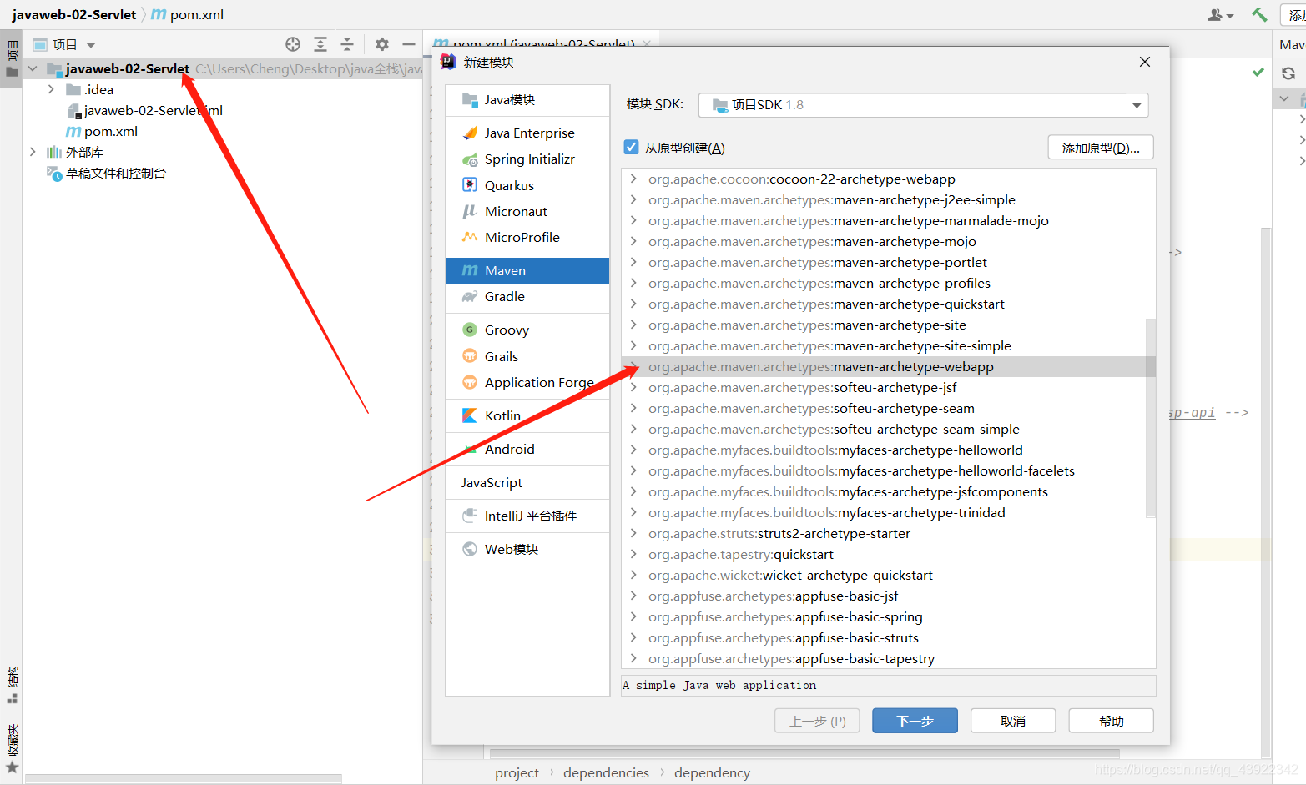Open 结构 tool window tab

point(12,685)
